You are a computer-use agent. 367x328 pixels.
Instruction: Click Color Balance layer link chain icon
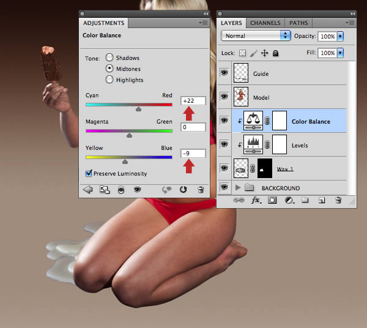click(x=267, y=121)
